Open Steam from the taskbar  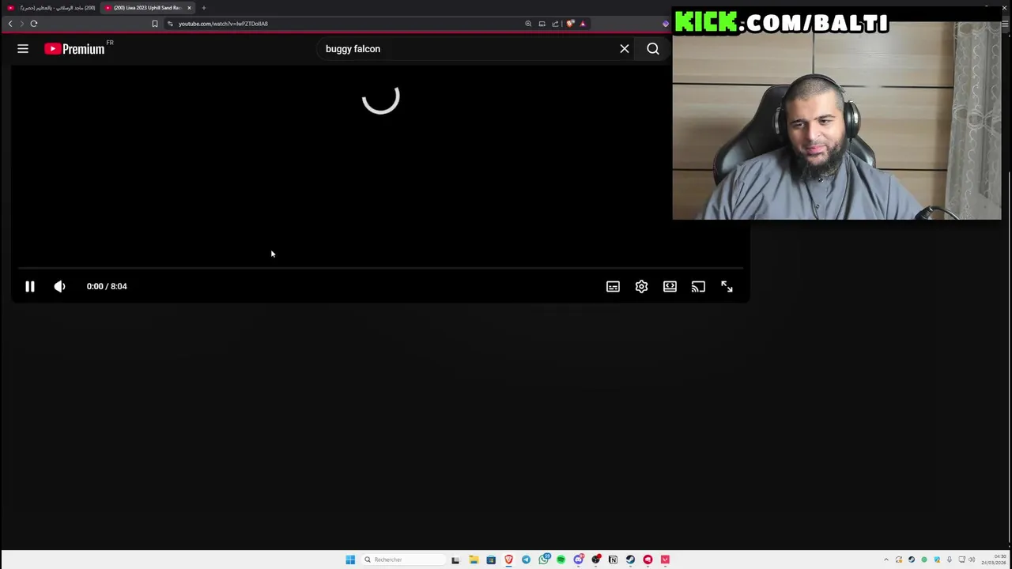click(630, 560)
